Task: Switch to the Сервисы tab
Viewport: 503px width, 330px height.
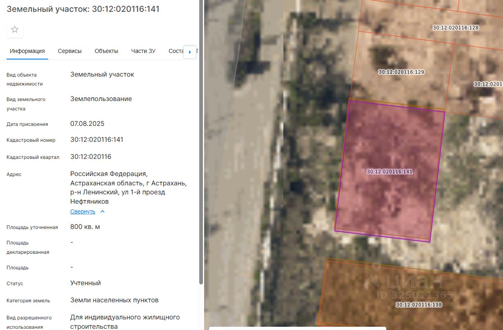Action: [x=70, y=51]
